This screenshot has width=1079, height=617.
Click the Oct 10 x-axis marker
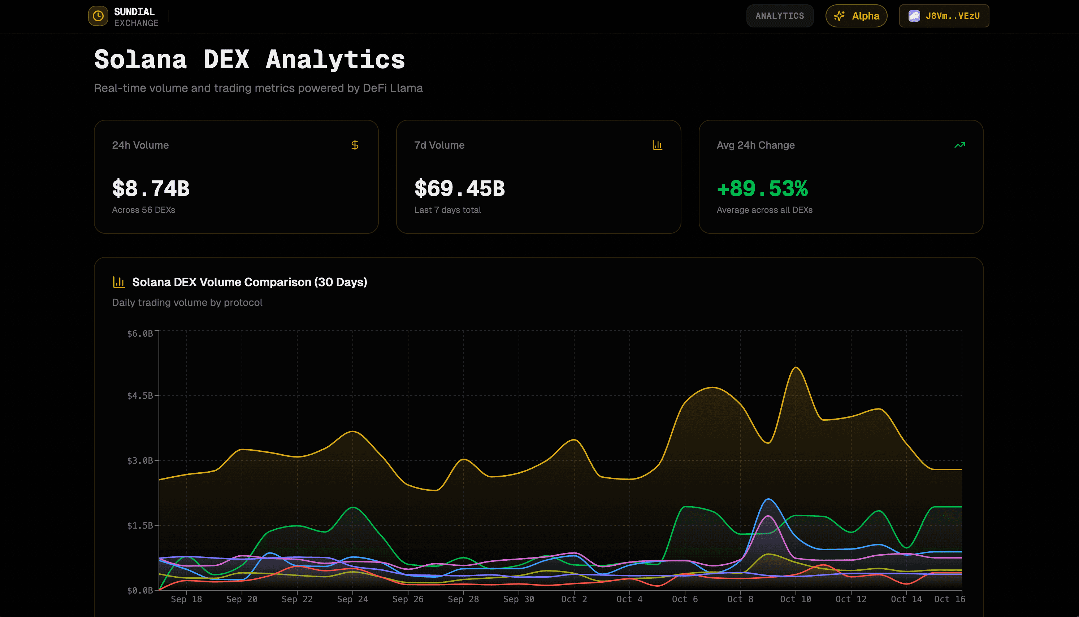pyautogui.click(x=796, y=599)
